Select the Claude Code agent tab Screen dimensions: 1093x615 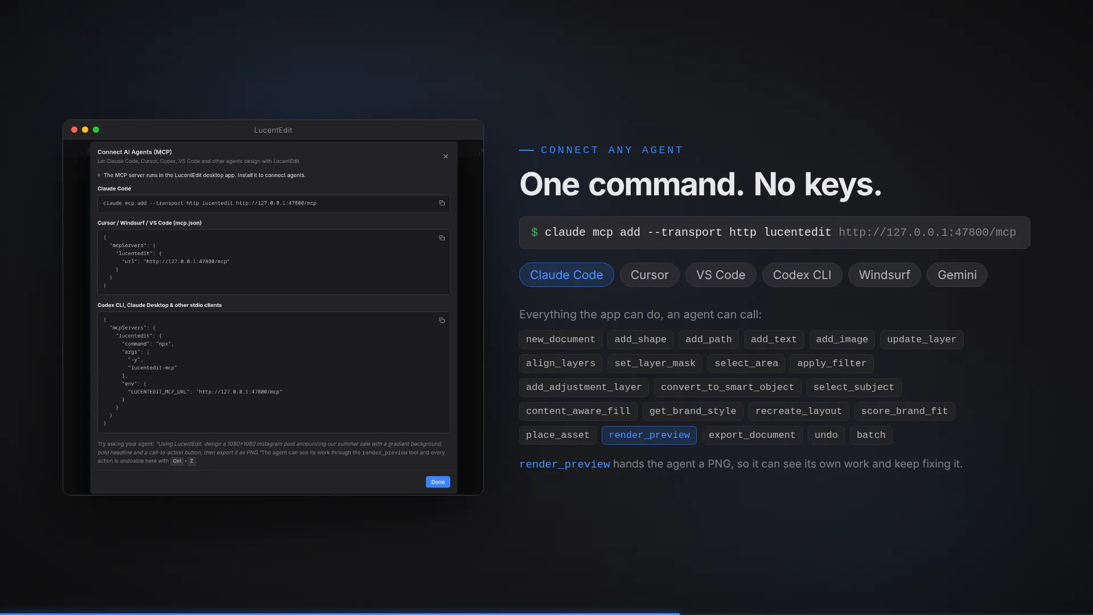click(566, 275)
